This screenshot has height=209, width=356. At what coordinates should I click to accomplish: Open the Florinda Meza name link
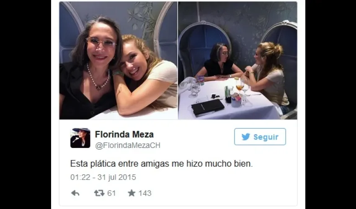tap(124, 135)
